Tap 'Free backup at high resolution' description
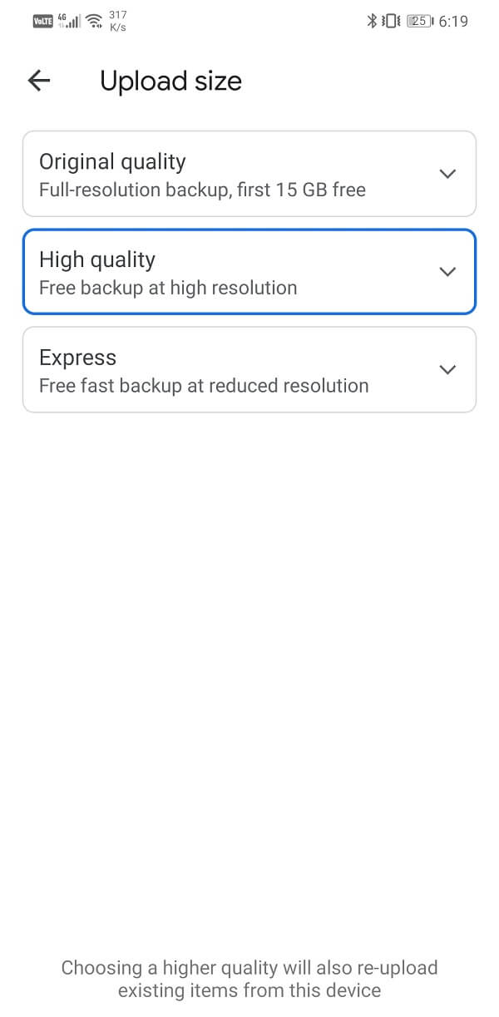The height and width of the screenshot is (1017, 499). (x=168, y=289)
